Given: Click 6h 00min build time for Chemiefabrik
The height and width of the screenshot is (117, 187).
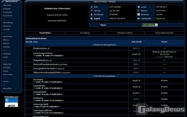Looking at the screenshot, I should [x=164, y=93].
